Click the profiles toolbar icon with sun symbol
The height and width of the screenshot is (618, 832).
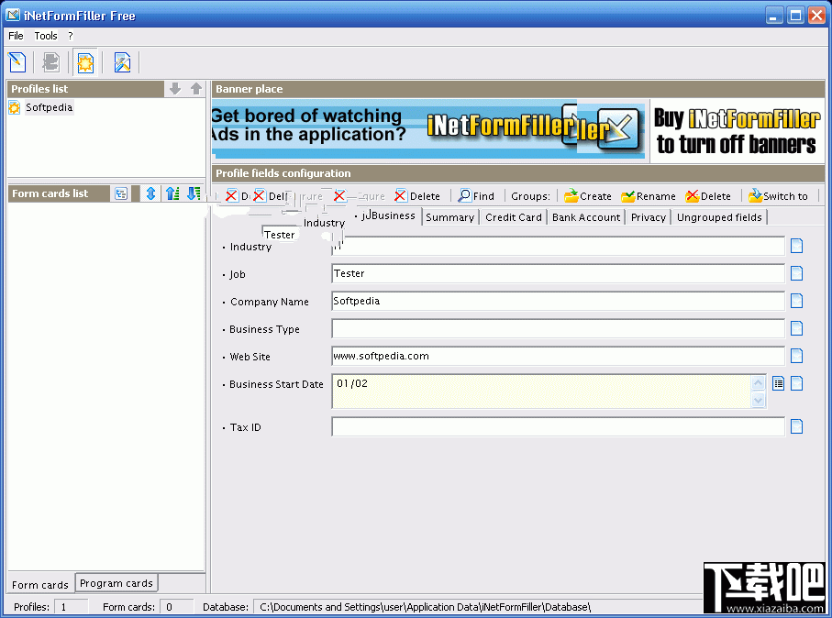pos(85,62)
